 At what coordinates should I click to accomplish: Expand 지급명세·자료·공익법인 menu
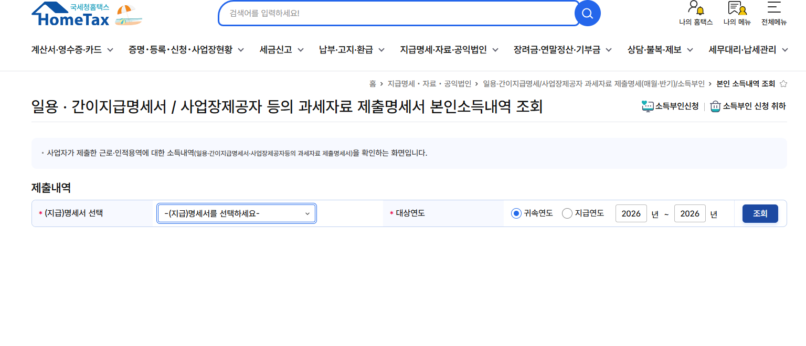(449, 50)
